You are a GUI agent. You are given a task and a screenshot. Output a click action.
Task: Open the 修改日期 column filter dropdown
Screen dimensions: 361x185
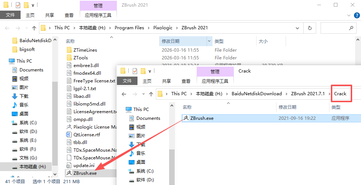[209, 41]
